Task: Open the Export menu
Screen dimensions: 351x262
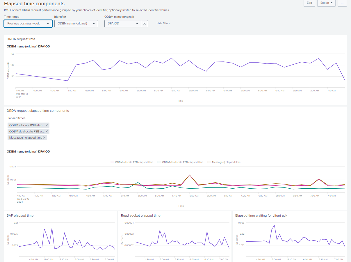Action: click(x=326, y=3)
